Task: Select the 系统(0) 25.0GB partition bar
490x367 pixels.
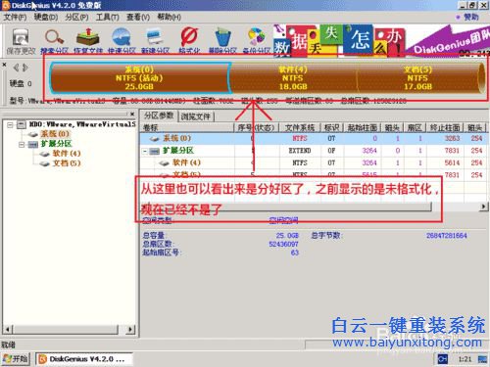Action: 139,77
